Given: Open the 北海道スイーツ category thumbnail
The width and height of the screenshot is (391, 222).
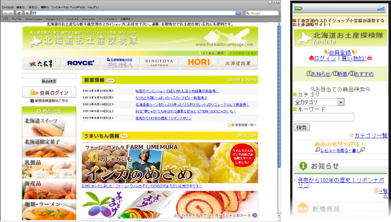Looking at the screenshot, I should tap(49, 126).
